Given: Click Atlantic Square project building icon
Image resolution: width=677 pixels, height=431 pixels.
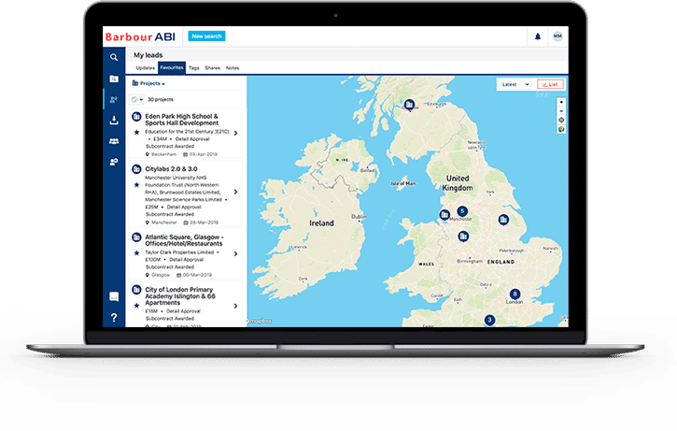Looking at the screenshot, I should click(x=136, y=237).
